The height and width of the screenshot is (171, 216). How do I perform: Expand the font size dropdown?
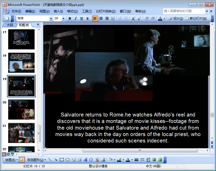63,19
